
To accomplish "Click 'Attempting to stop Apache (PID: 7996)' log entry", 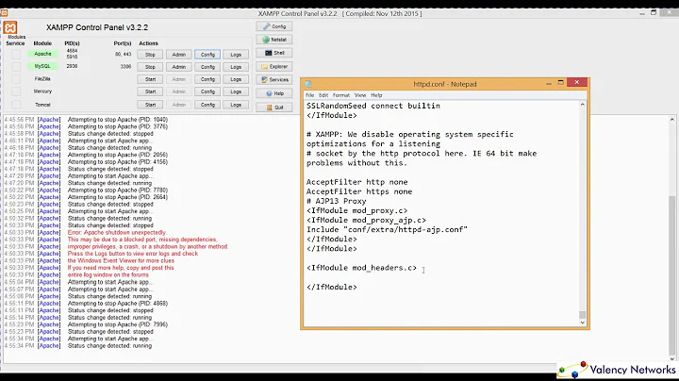I will tap(117, 324).
